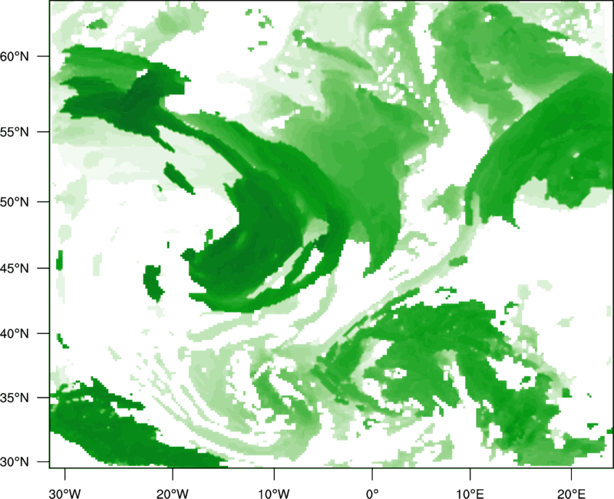Click the 45°N latitude label
This screenshot has width=614, height=499.
[15, 269]
